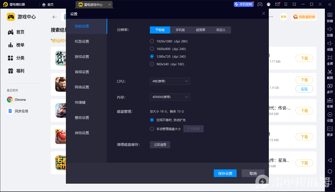Image resolution: width=335 pixels, height=192 pixels.
Task: Open the mail notification icon with red dot
Action: coord(277,4)
